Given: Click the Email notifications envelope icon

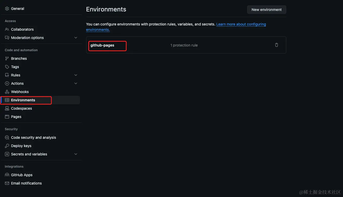Looking at the screenshot, I should click(x=7, y=183).
